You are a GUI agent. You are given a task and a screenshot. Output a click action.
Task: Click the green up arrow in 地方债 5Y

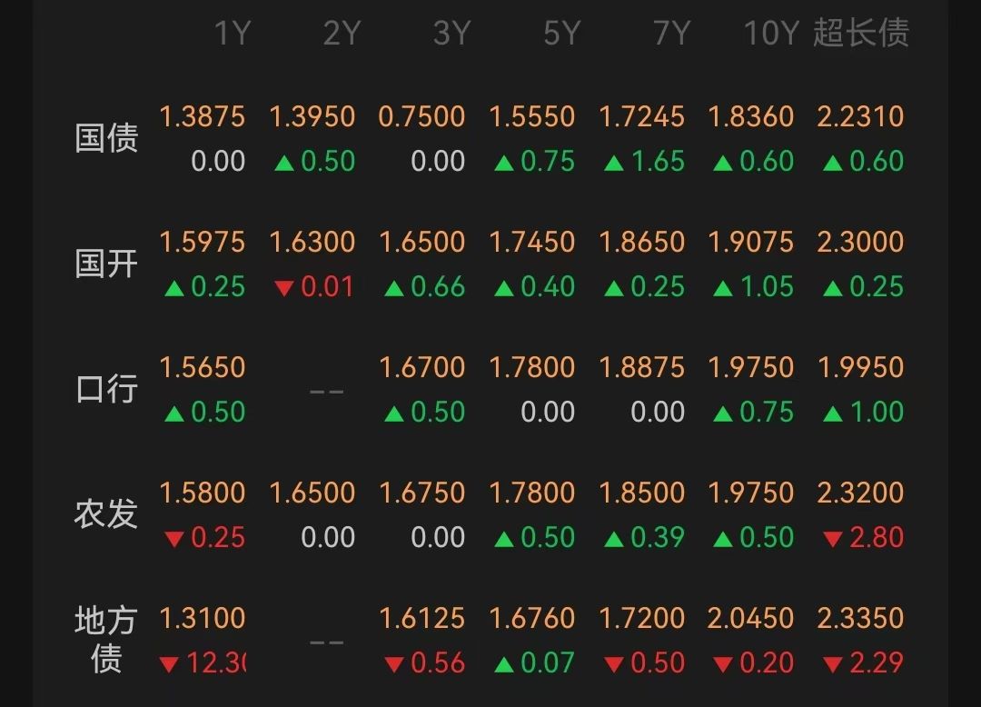coord(504,665)
